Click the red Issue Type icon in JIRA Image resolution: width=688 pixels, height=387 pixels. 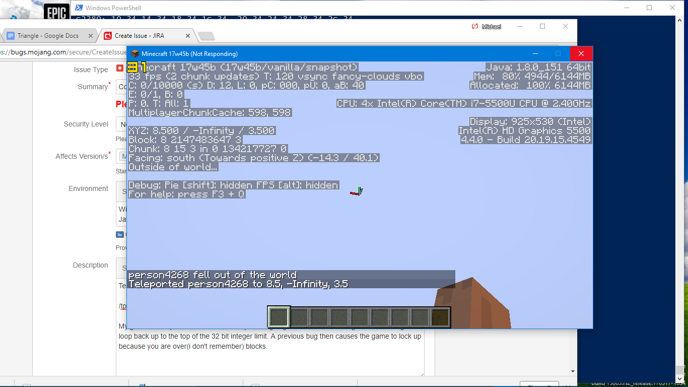[120, 68]
